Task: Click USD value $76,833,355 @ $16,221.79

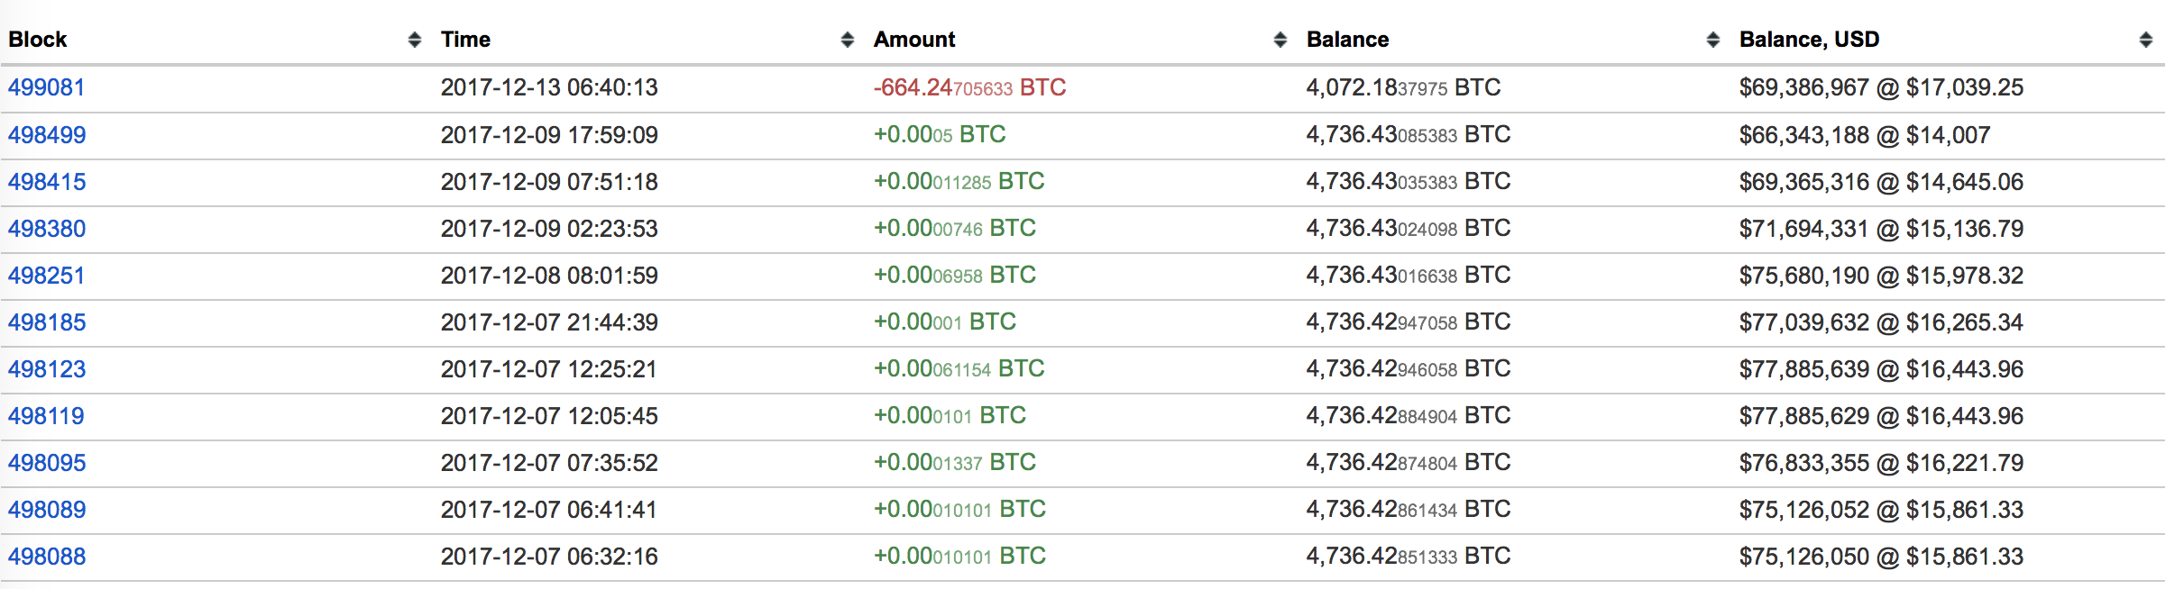Action: pos(1882,463)
